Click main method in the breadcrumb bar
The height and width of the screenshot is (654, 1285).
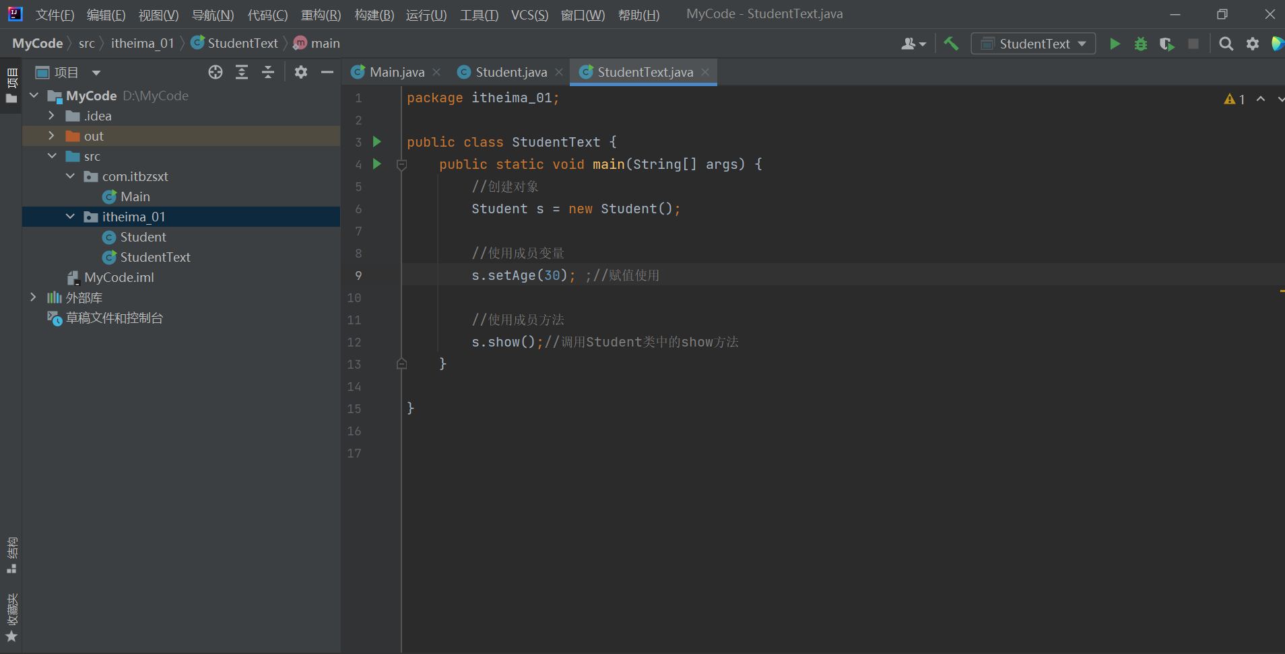(x=317, y=43)
